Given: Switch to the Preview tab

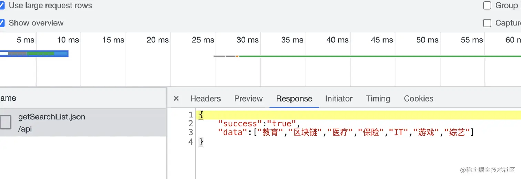Looking at the screenshot, I should (248, 98).
